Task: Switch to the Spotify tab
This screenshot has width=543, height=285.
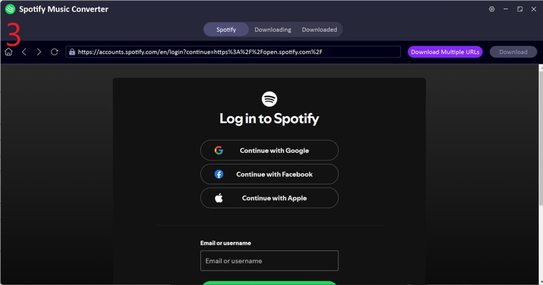Action: pyautogui.click(x=226, y=30)
